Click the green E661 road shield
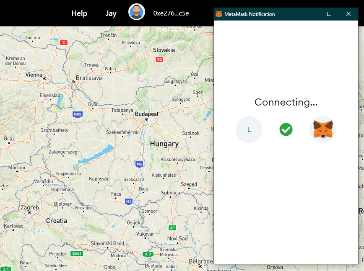 pyautogui.click(x=77, y=253)
